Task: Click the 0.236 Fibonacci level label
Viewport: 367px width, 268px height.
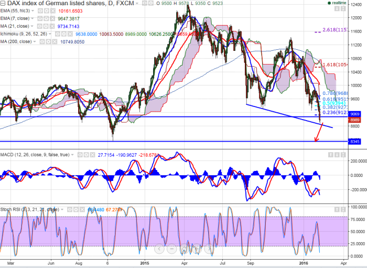Action: (x=335, y=113)
